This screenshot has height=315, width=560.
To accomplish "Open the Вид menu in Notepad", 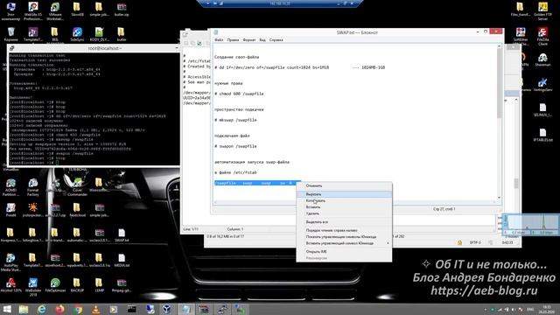I will pyautogui.click(x=262, y=40).
